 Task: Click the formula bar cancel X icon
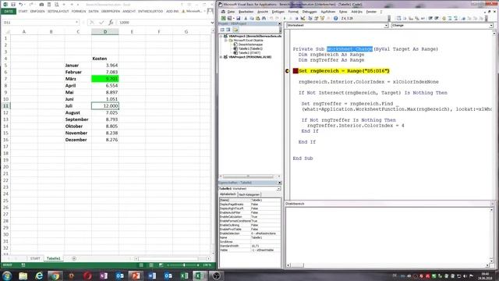click(x=92, y=23)
